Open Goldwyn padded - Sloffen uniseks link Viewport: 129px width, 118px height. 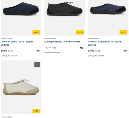[62, 42]
